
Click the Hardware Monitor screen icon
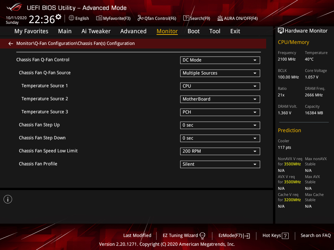[x=281, y=31]
